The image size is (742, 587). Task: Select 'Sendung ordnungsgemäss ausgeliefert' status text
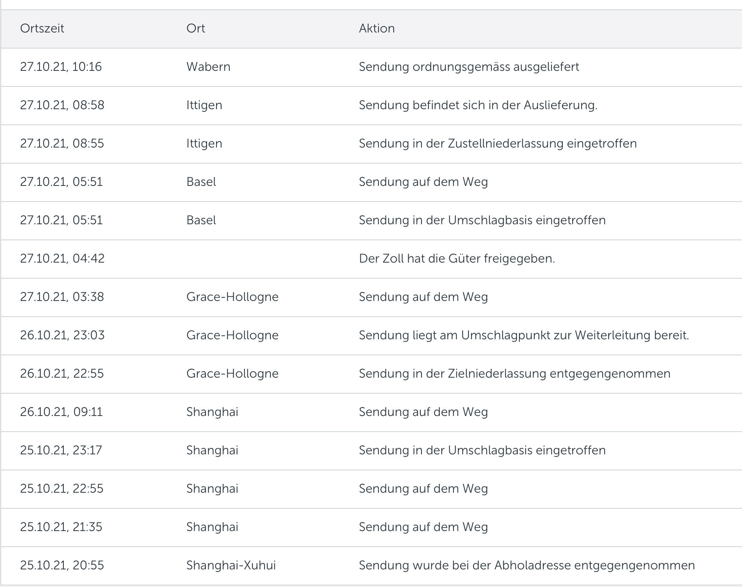469,67
